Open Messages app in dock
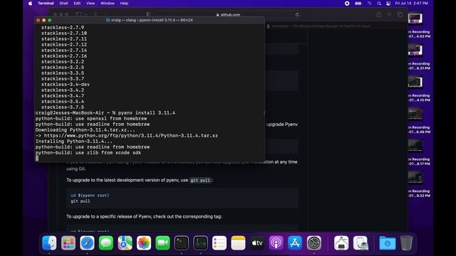 click(x=106, y=242)
